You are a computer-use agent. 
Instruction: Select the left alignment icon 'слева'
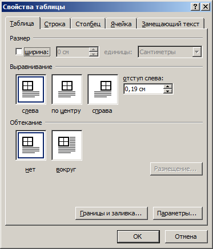pos(31,89)
